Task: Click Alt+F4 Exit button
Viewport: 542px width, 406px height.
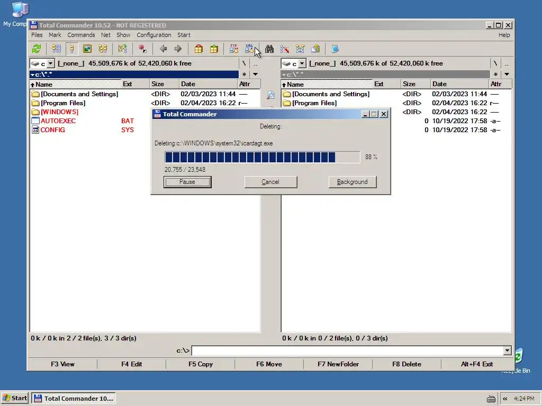Action: click(477, 364)
